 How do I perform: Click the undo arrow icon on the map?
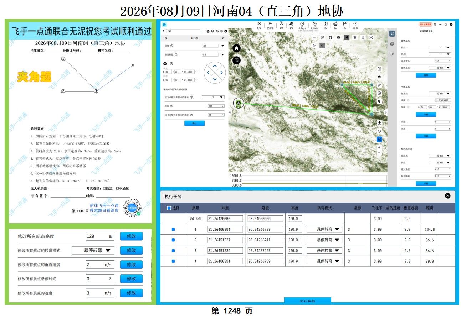pyautogui.click(x=314, y=46)
